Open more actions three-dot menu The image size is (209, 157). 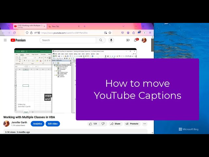pyautogui.click(x=145, y=124)
